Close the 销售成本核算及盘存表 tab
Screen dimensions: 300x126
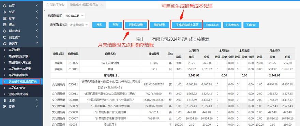click(x=101, y=5)
